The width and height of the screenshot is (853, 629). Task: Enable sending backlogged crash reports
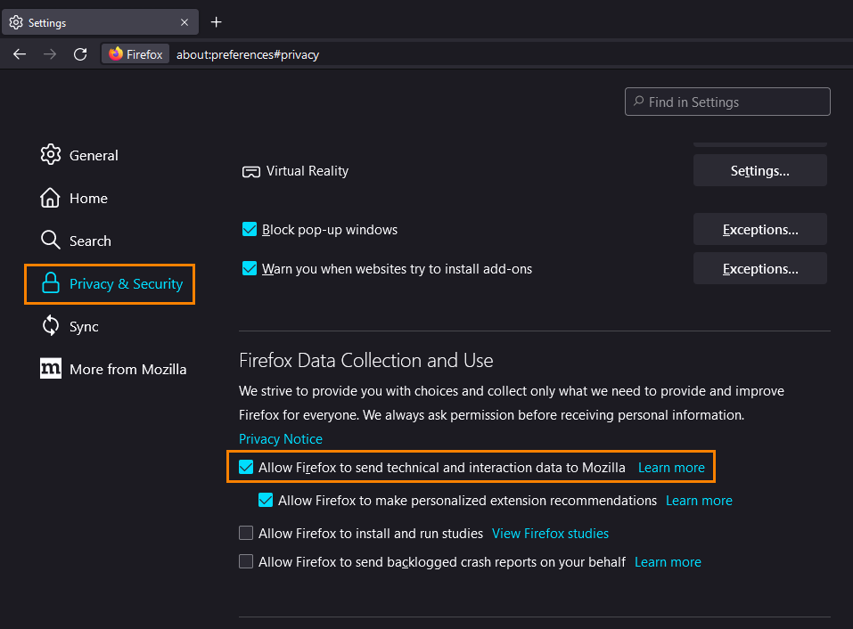pos(246,561)
